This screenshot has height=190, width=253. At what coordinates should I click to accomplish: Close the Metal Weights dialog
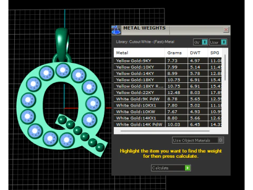click(226, 30)
